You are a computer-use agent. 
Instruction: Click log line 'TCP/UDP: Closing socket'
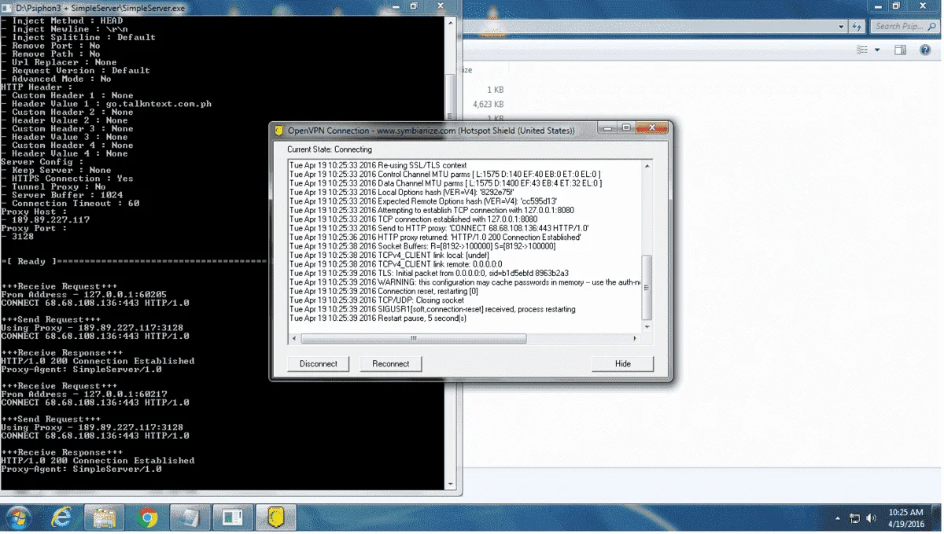377,300
